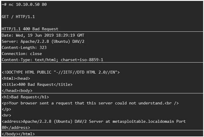
Task: Click the GET / HTTP/1.1 request line
Action: pyautogui.click(x=18, y=17)
